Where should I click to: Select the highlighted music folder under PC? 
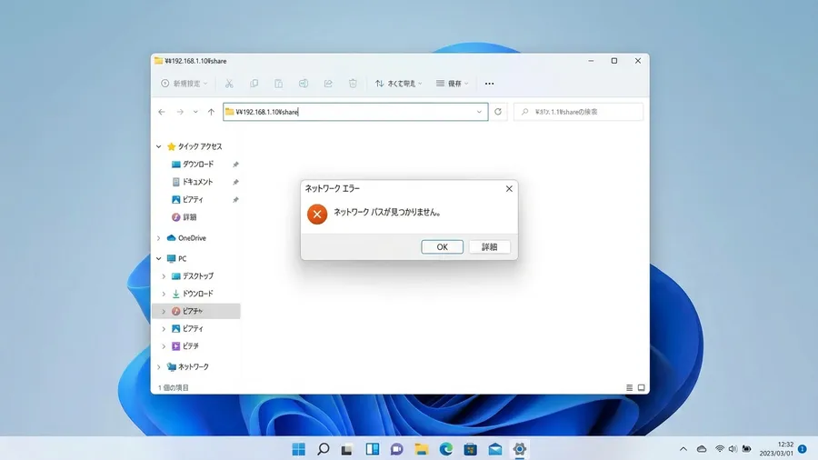click(196, 311)
